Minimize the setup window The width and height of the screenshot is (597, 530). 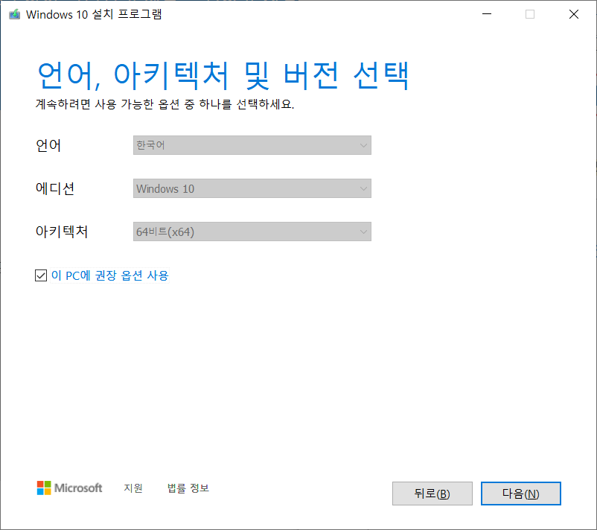point(486,14)
